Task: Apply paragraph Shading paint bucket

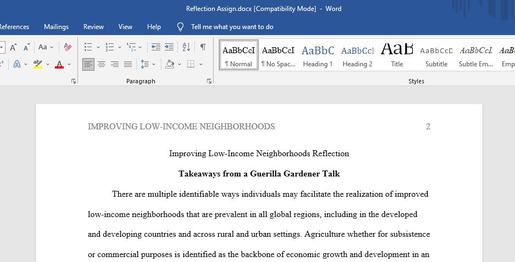Action: point(170,64)
